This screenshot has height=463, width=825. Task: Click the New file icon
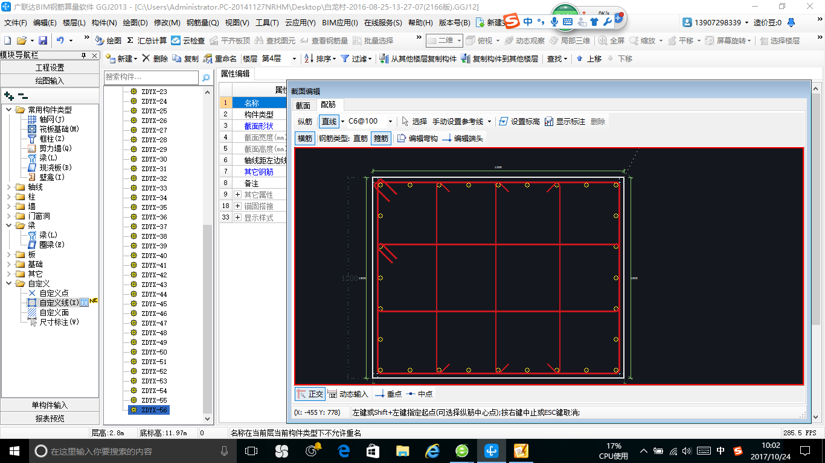point(8,40)
